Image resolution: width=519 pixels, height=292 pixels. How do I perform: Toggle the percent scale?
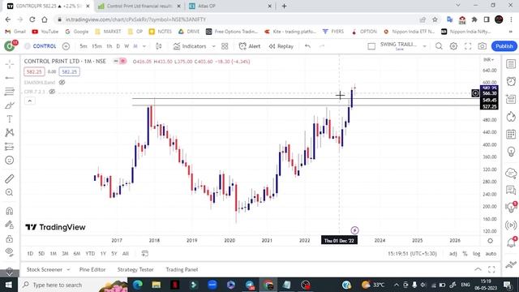pos(465,254)
